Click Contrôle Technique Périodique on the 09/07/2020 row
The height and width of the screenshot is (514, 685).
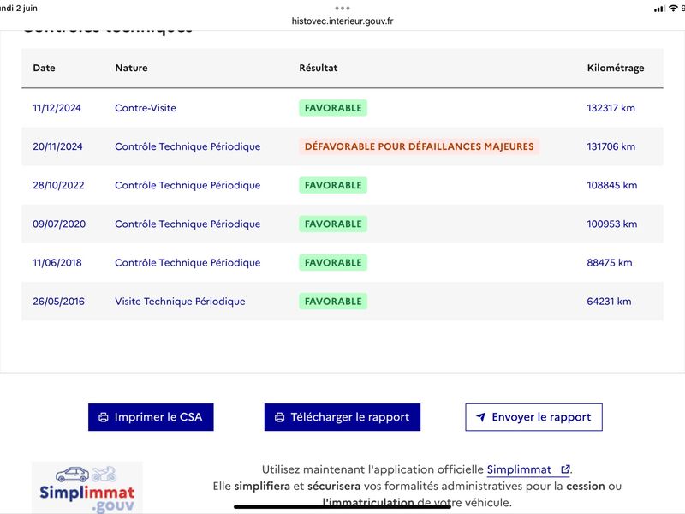point(188,224)
